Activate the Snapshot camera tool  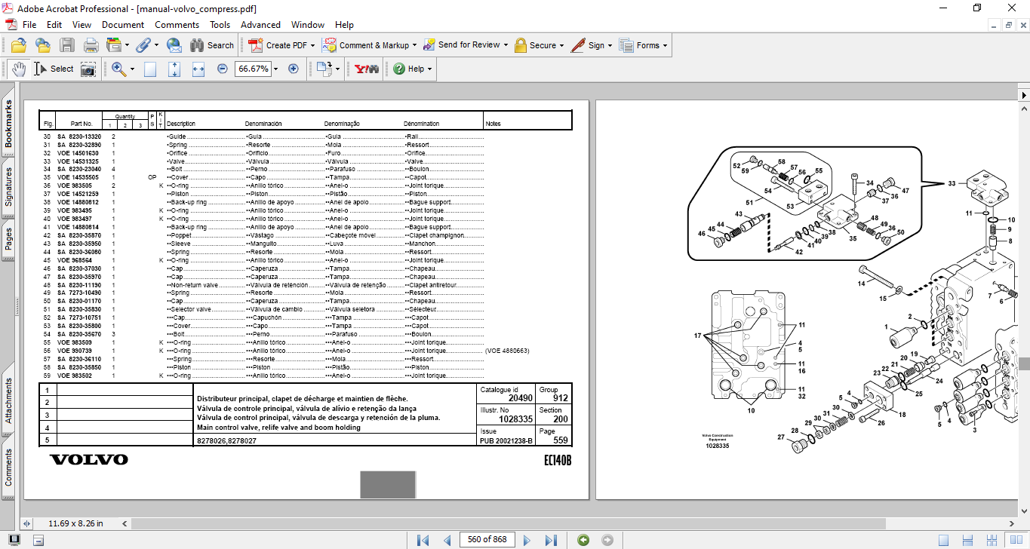[x=88, y=69]
